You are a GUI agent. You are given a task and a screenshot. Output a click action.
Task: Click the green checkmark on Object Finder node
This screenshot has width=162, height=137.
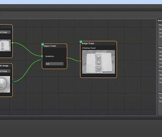tap(42, 44)
